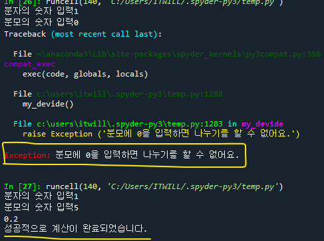The image size is (324, 241).
Task: Click the 'In [27]:' prompt
Action: [23, 186]
